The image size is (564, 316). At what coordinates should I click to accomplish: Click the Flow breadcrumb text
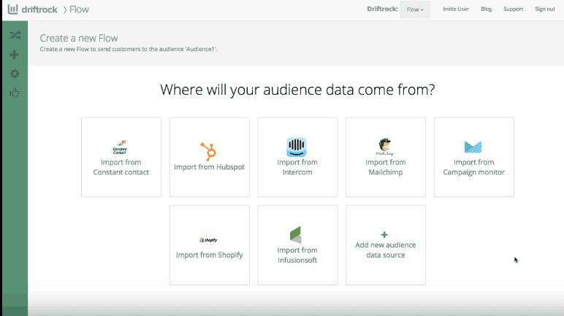tap(79, 9)
